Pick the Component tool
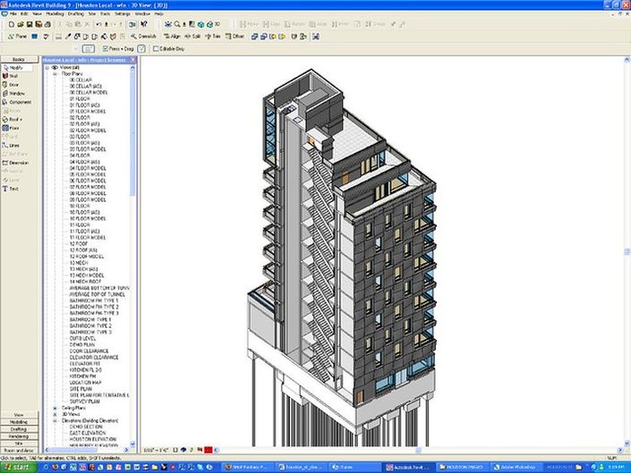Screen dimensions: 631x473 [x=19, y=102]
